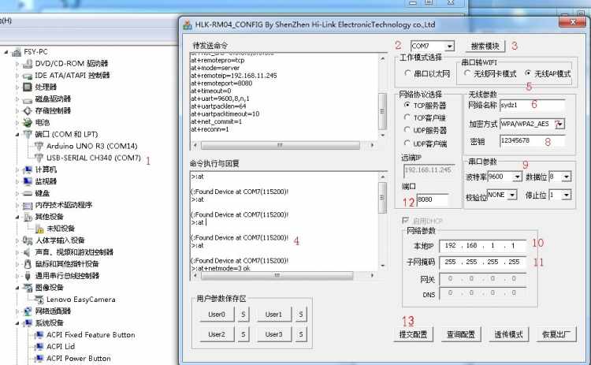This screenshot has height=365, width=591.
Task: Click the DVD/CD-ROM drive icon in Device Manager
Action: (x=28, y=64)
